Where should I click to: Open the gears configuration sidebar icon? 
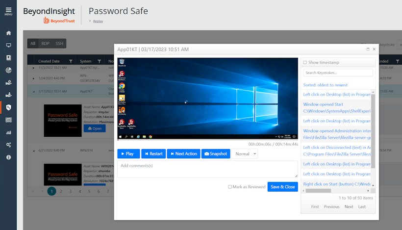pyautogui.click(x=8, y=145)
